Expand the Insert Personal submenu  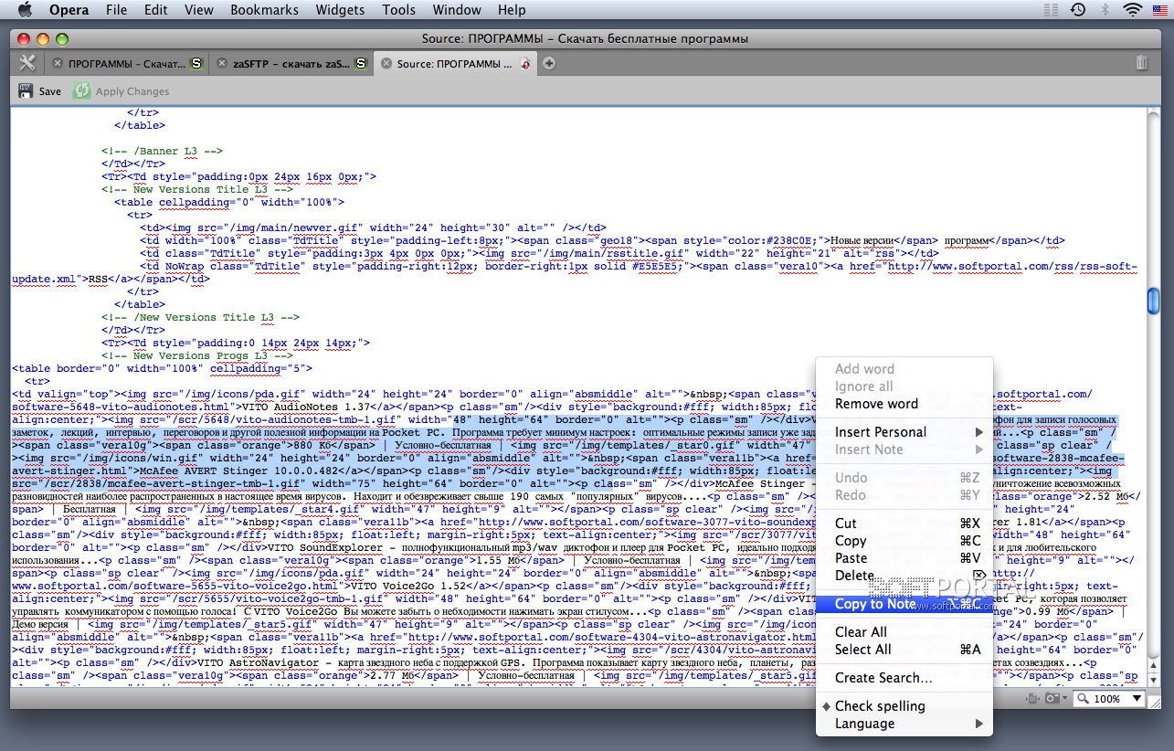[x=904, y=432]
